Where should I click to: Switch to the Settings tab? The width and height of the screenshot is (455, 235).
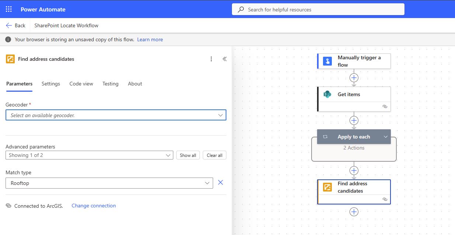coord(51,84)
